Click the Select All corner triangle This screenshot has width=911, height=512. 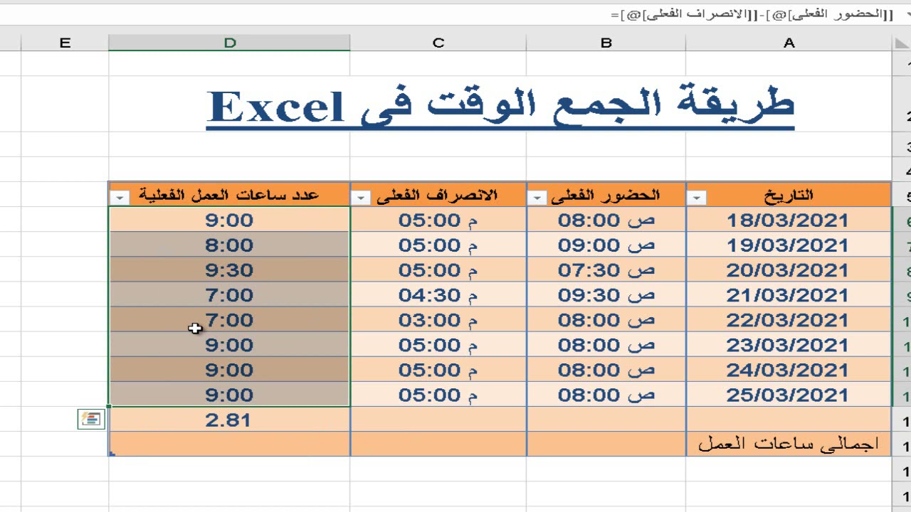coord(901,43)
